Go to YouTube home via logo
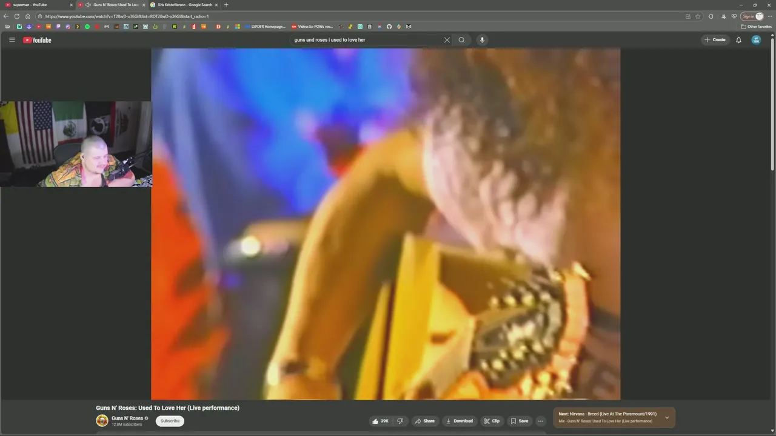The height and width of the screenshot is (436, 776). click(x=37, y=40)
